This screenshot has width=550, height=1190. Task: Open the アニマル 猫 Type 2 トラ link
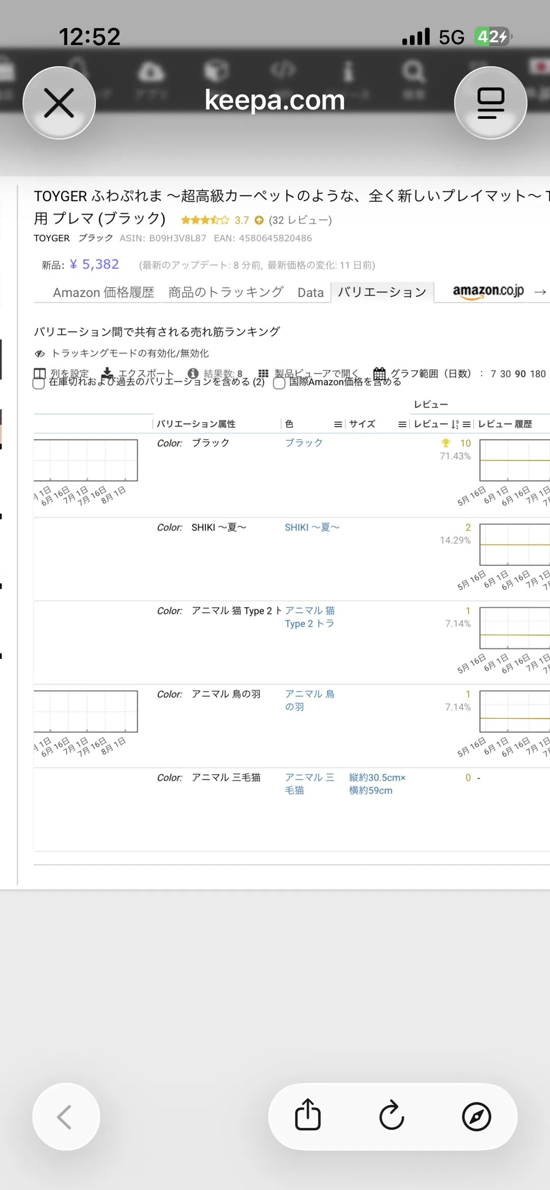pos(310,617)
